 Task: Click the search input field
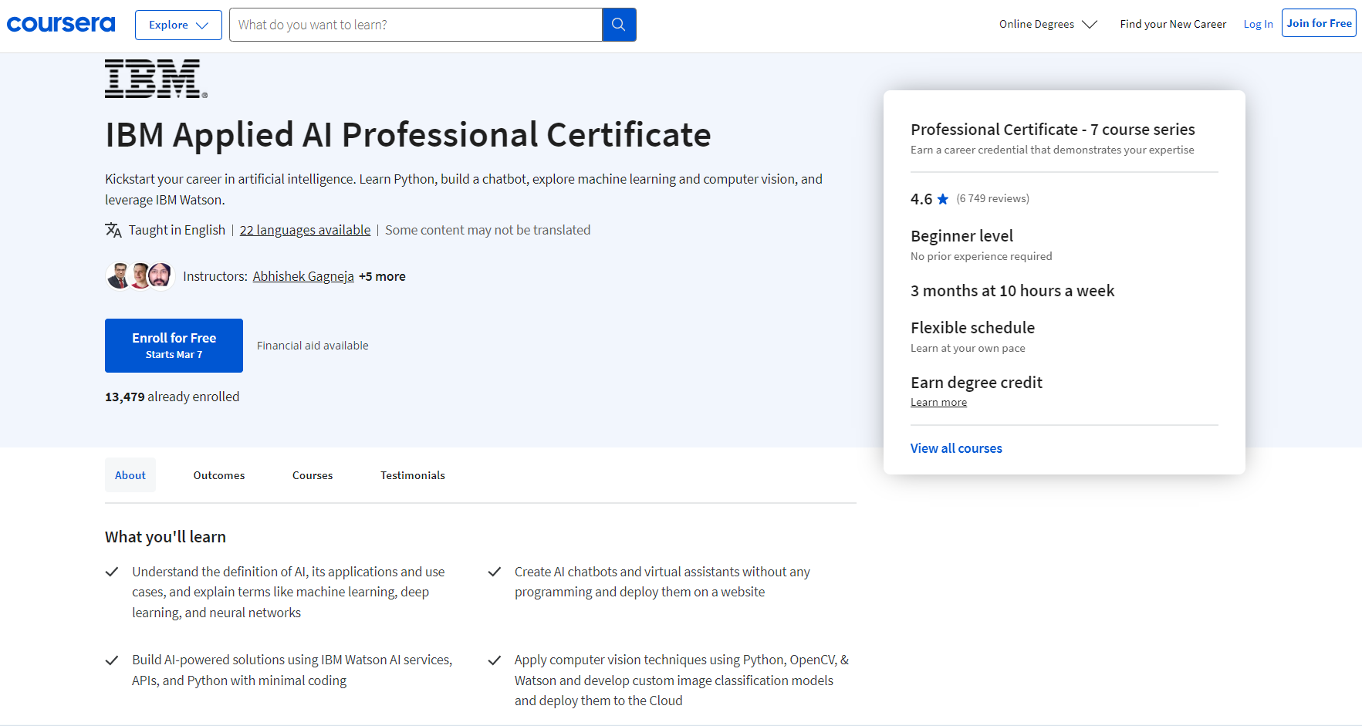pyautogui.click(x=415, y=25)
